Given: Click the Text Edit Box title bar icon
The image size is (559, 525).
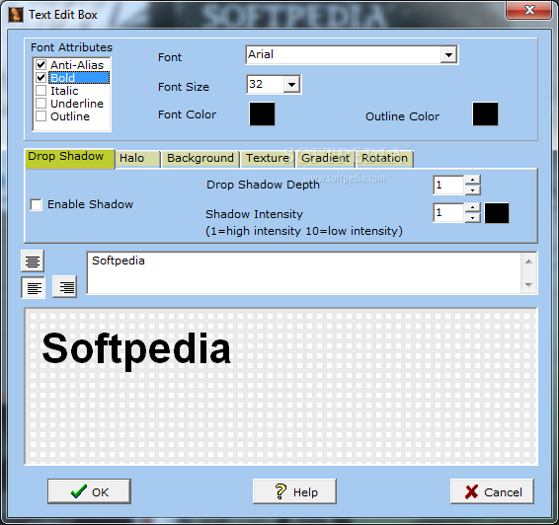Looking at the screenshot, I should click(16, 15).
